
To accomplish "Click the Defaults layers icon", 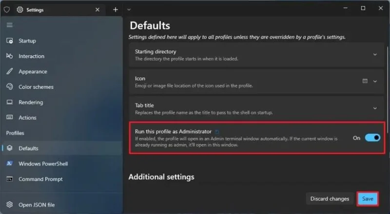I will [x=9, y=148].
